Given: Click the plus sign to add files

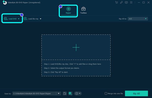Looking at the screenshot, I should pos(76,47).
